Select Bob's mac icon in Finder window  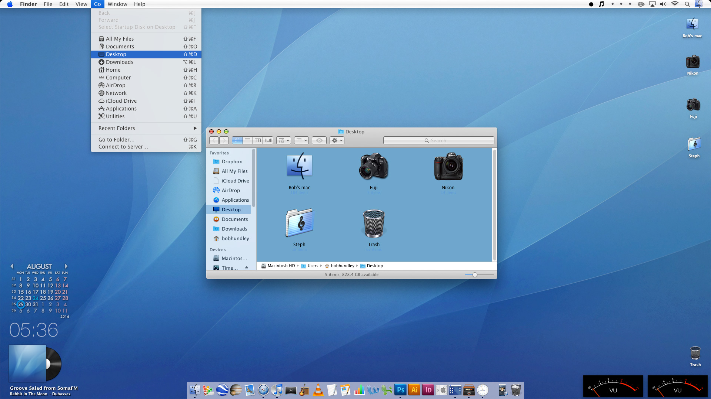pyautogui.click(x=300, y=166)
